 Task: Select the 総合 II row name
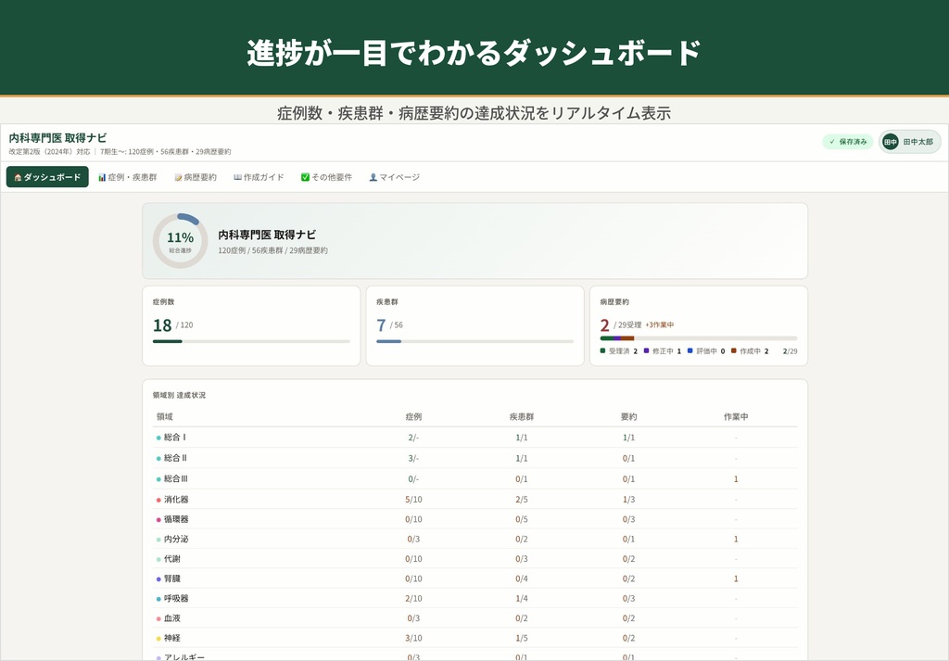(x=175, y=458)
